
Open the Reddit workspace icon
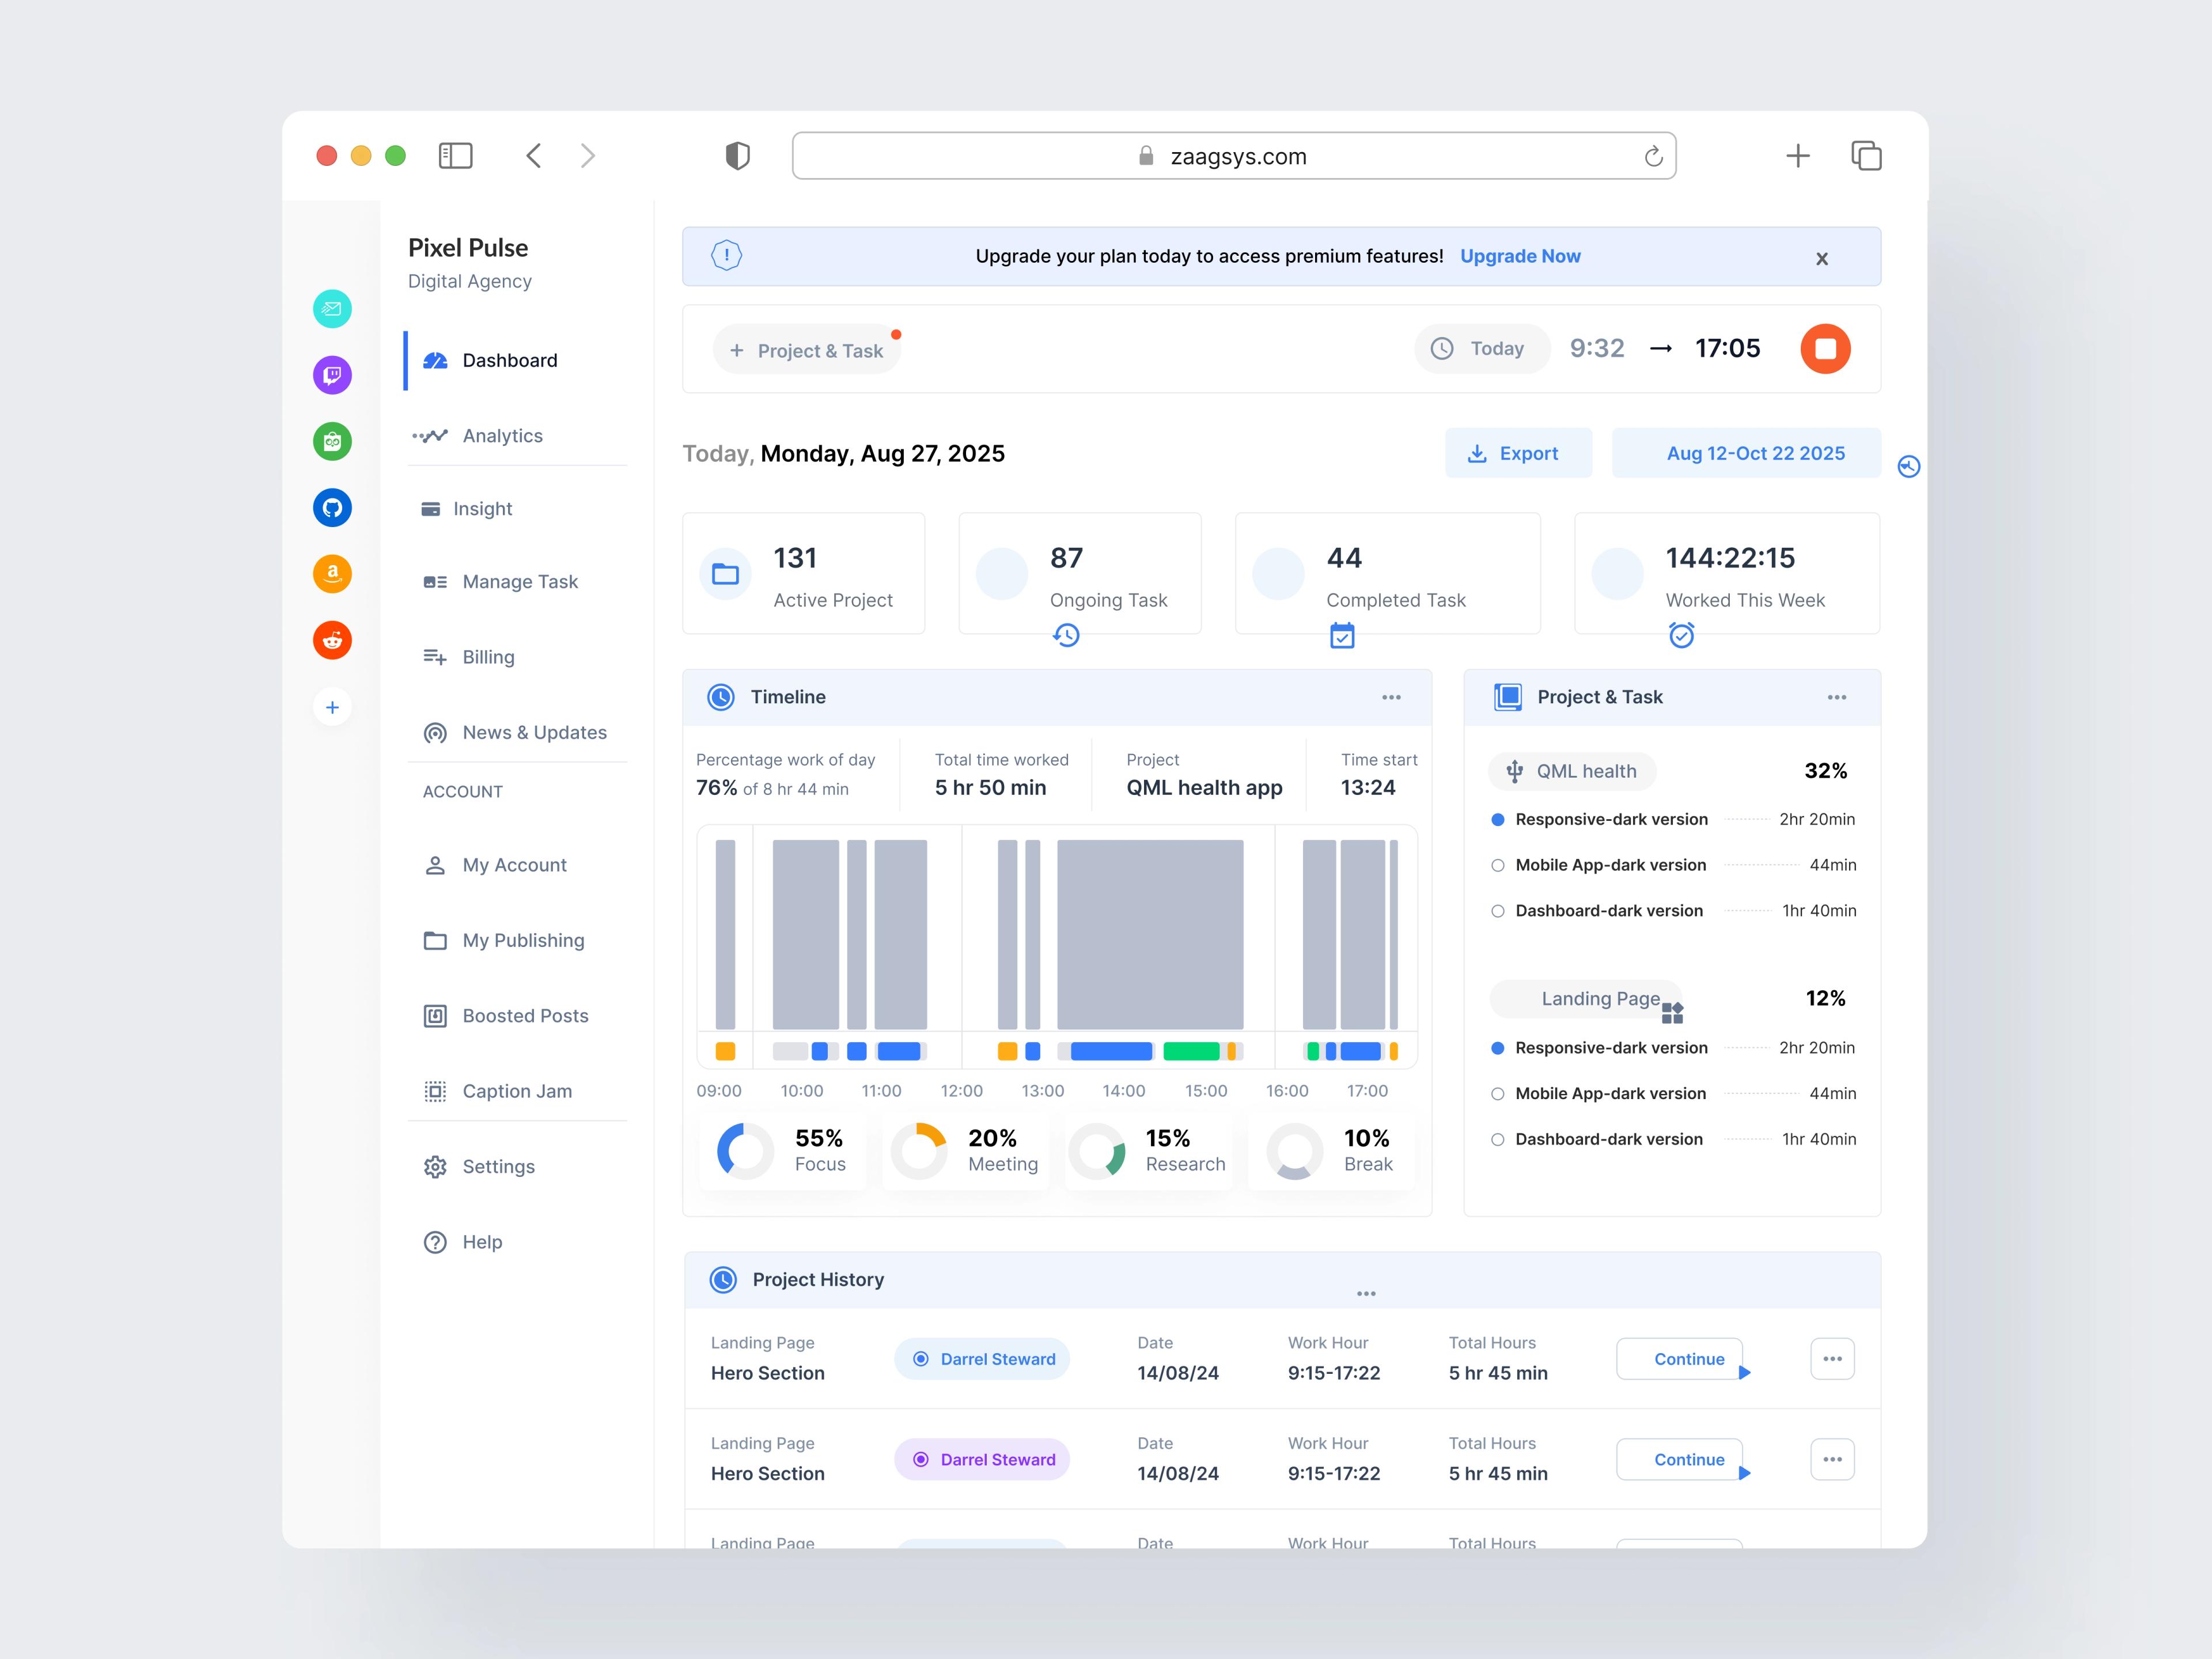332,640
